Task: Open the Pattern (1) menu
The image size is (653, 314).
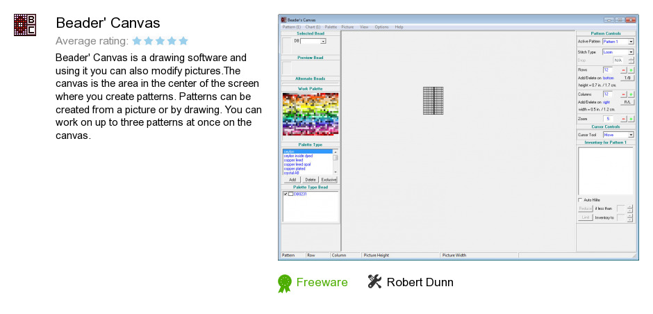Action: coord(292,27)
